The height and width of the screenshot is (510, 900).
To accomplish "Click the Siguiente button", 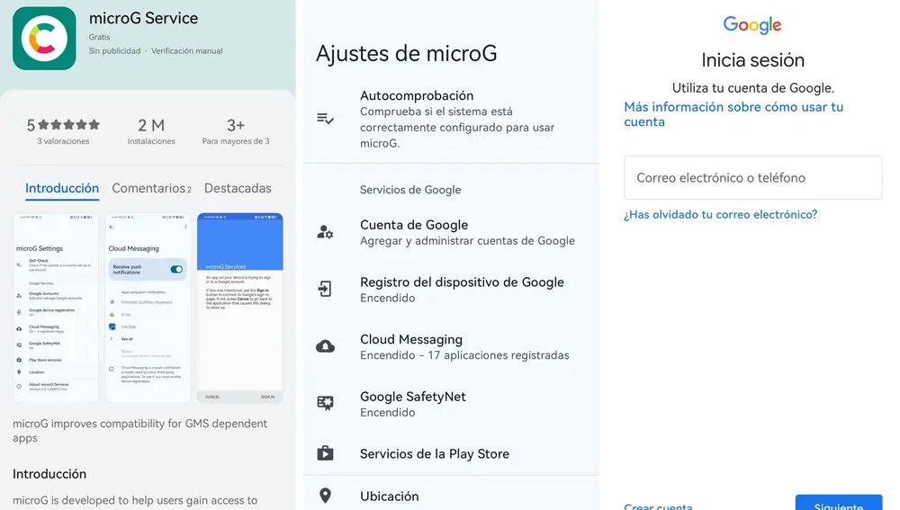I will coord(839,503).
